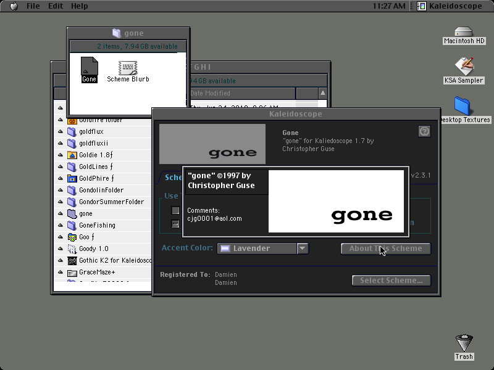
Task: Click the About This Scheme button
Action: [x=385, y=249]
